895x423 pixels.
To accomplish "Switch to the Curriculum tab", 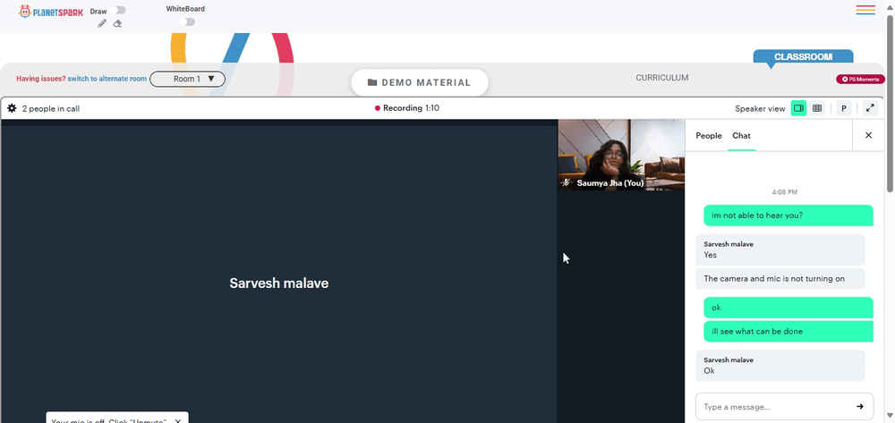I will (662, 78).
